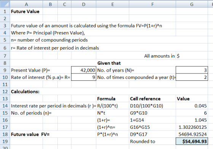Select column B header
213x149 pixels.
coord(50,4)
